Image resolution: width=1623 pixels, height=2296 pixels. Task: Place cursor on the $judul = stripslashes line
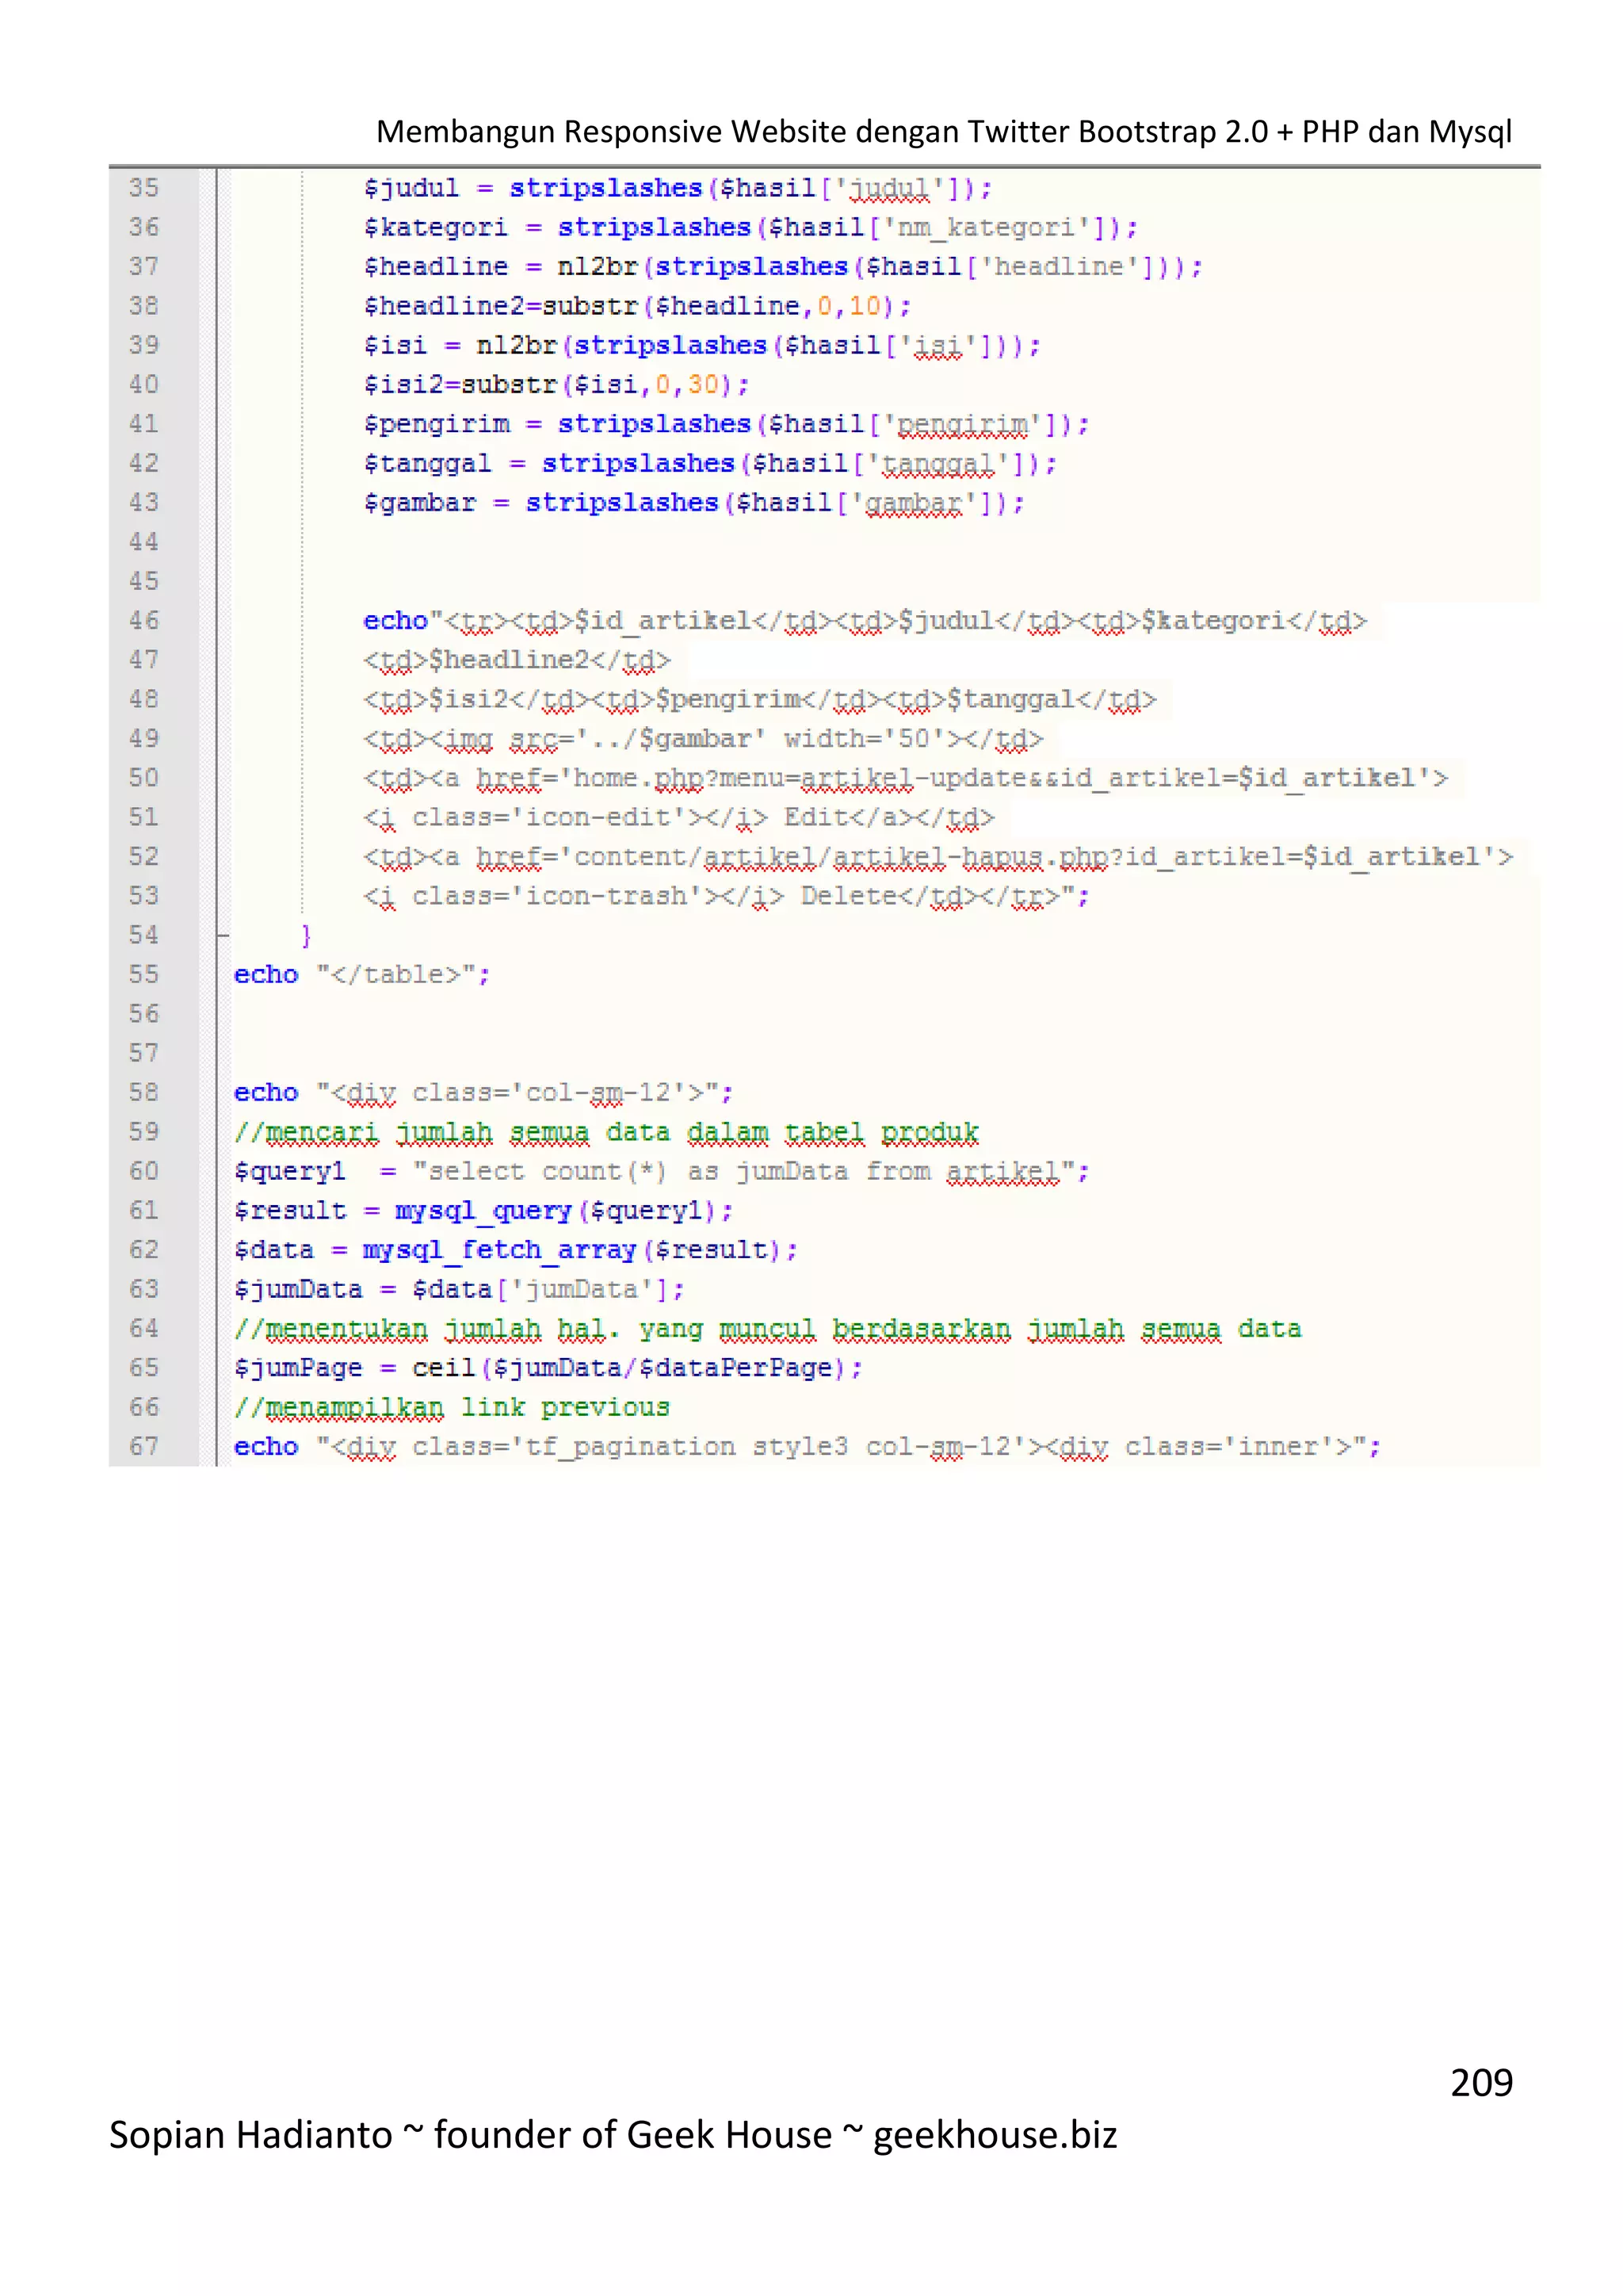678,189
